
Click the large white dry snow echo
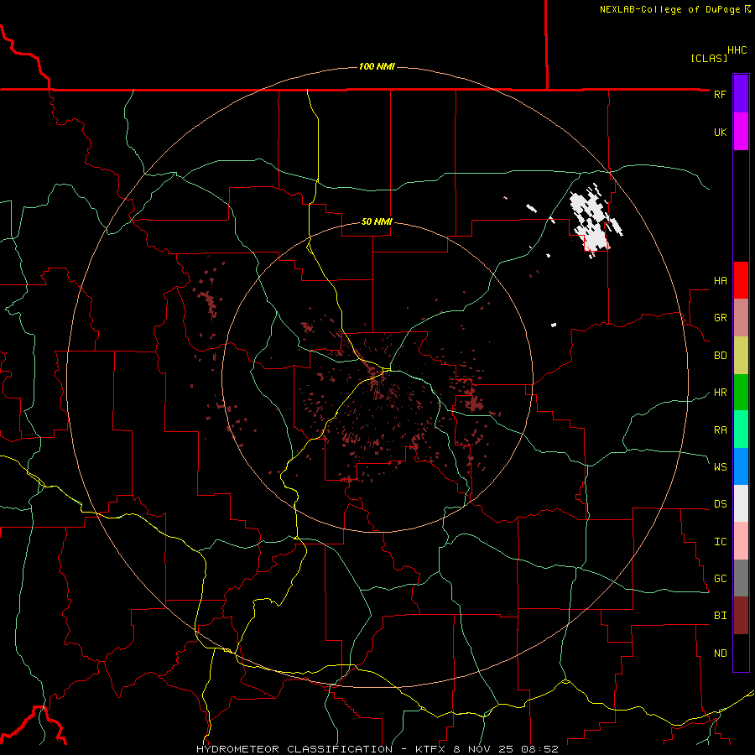[592, 219]
